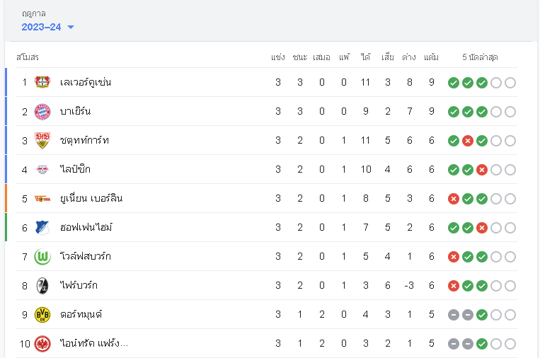This screenshot has height=358, width=540.
Task: Click the Bayer Leverkusen club crest
Action: [42, 82]
